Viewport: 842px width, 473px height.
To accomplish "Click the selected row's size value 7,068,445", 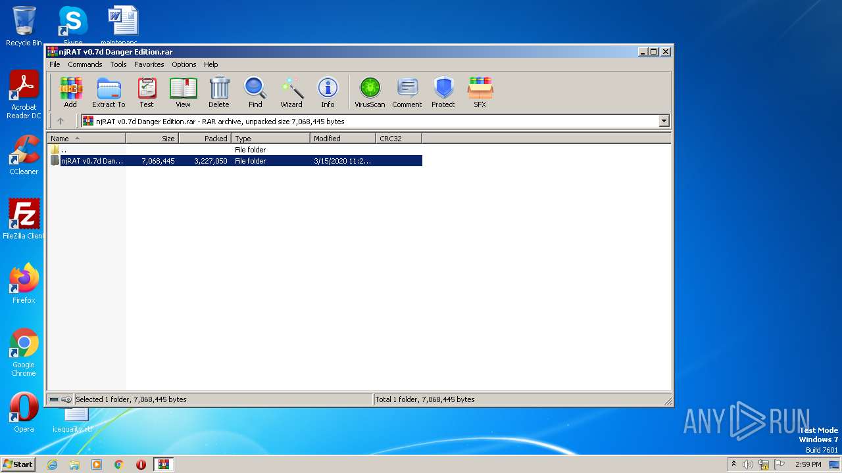I will click(x=158, y=161).
